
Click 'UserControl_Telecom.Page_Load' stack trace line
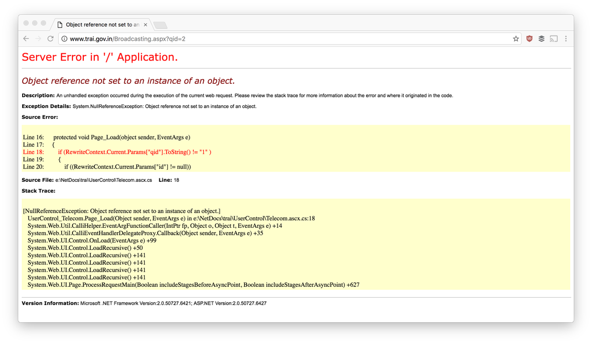pos(171,218)
